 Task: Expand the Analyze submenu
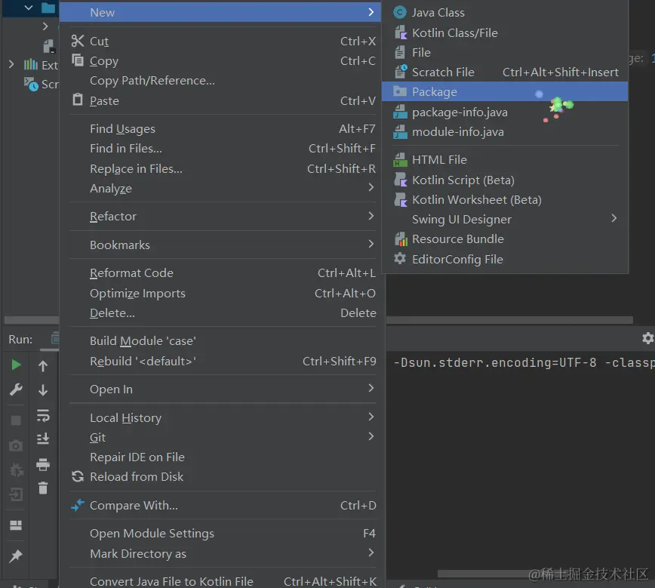tap(371, 188)
